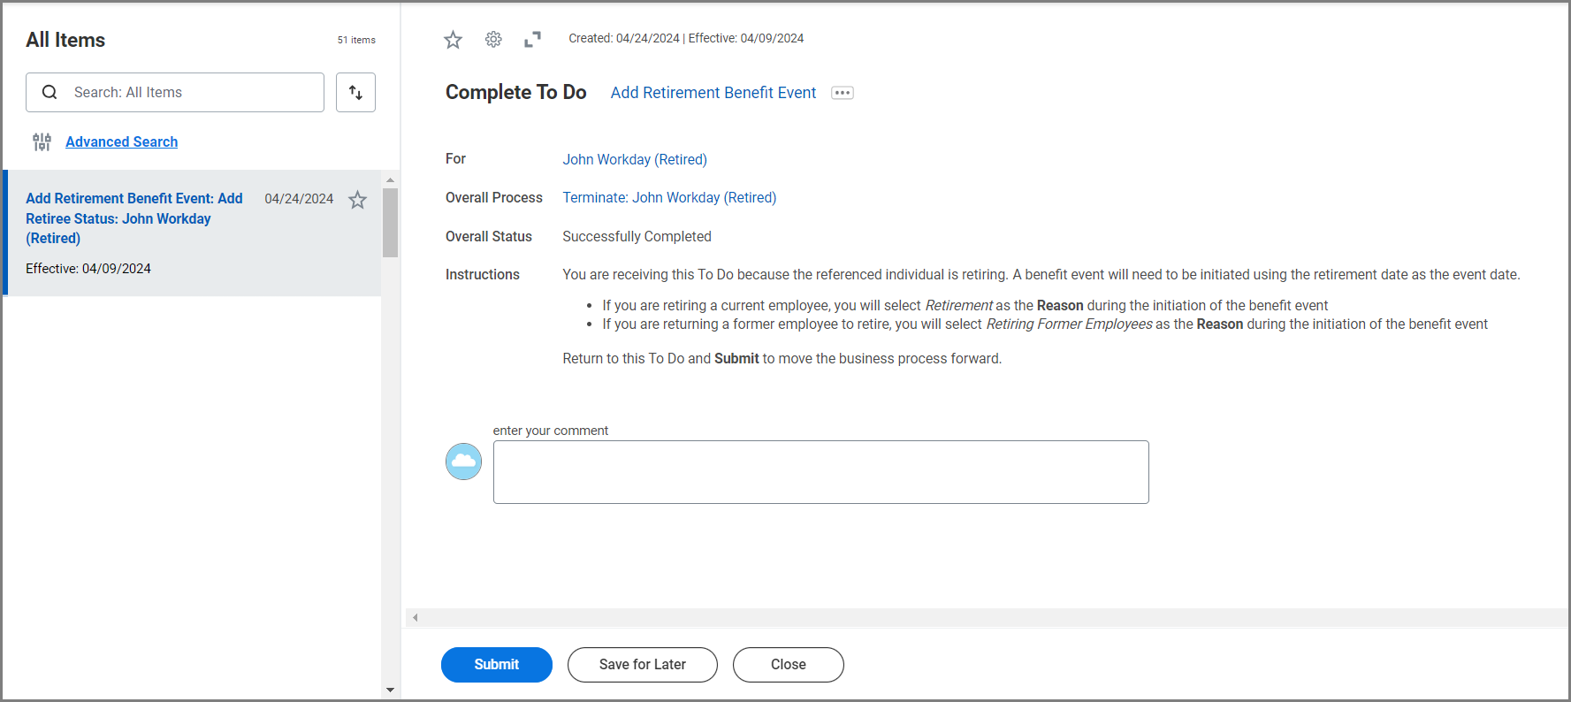Select the Add Retirement Benefit Event inbox item
The height and width of the screenshot is (702, 1571).
click(x=193, y=233)
